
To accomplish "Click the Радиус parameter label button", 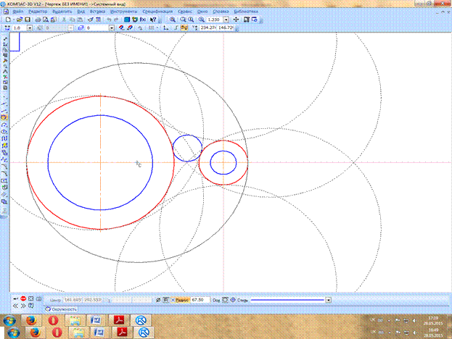I will point(181,300).
